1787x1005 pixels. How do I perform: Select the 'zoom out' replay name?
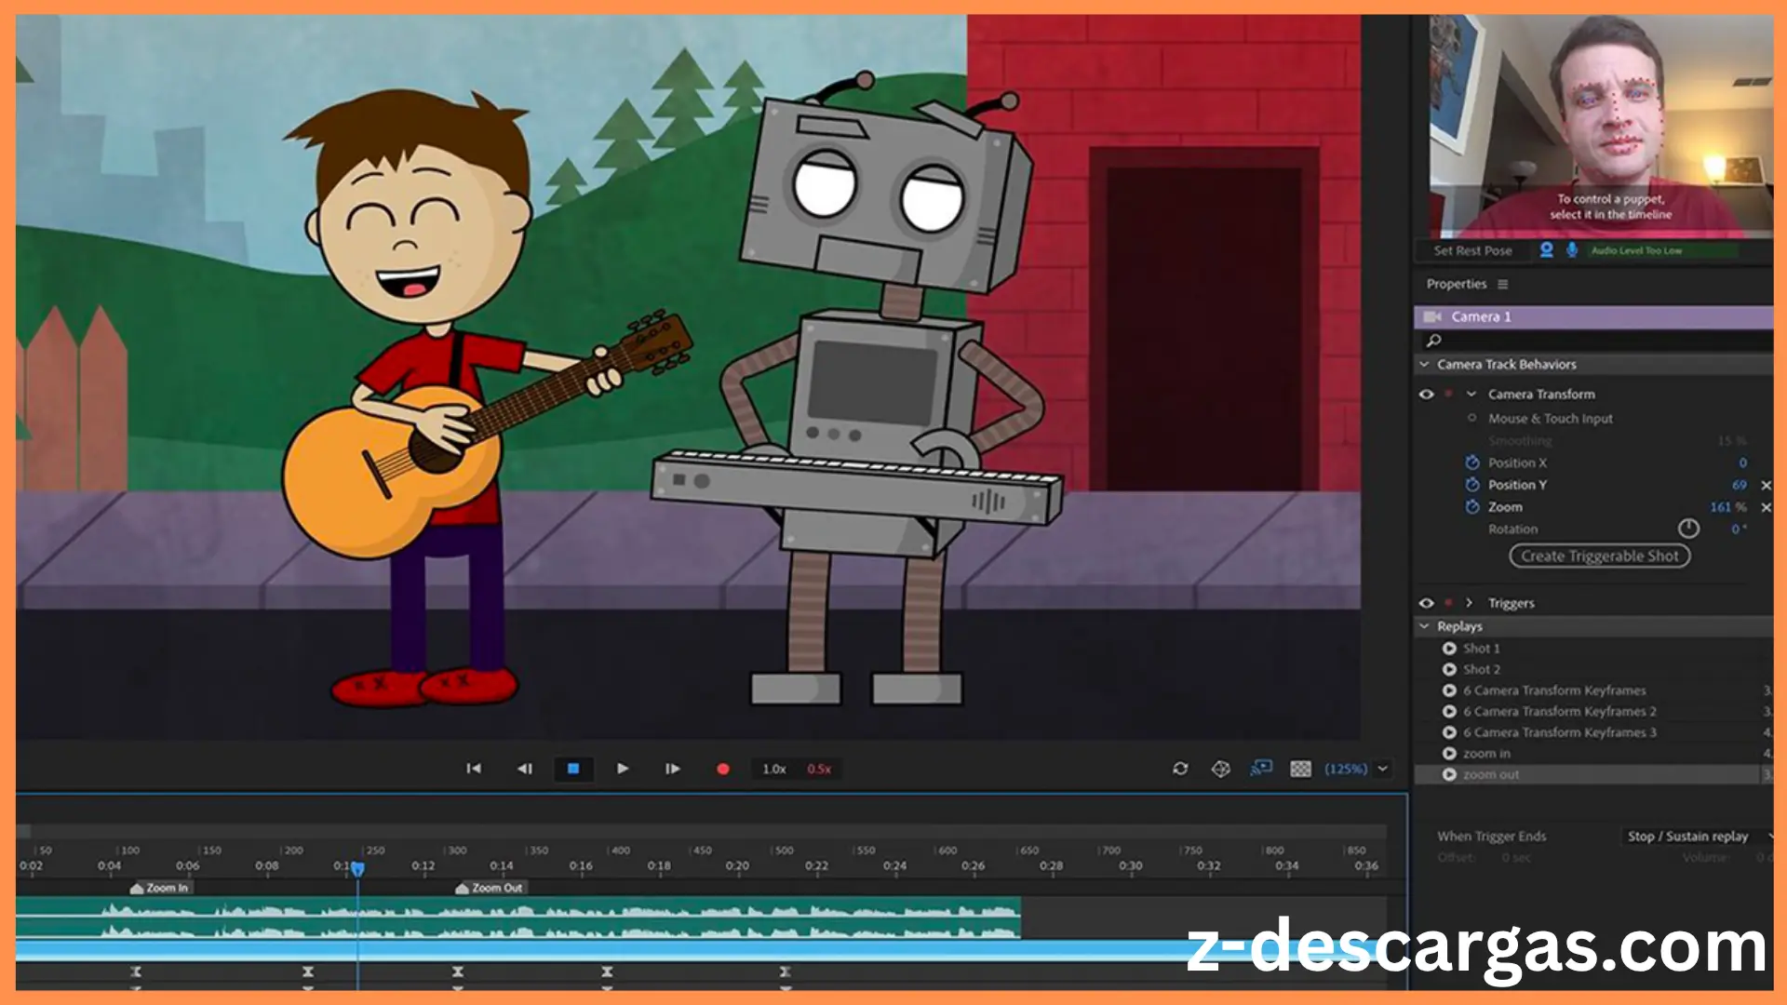coord(1490,774)
